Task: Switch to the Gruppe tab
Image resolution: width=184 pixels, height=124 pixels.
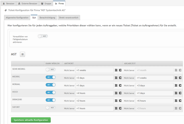Action: [46, 4]
